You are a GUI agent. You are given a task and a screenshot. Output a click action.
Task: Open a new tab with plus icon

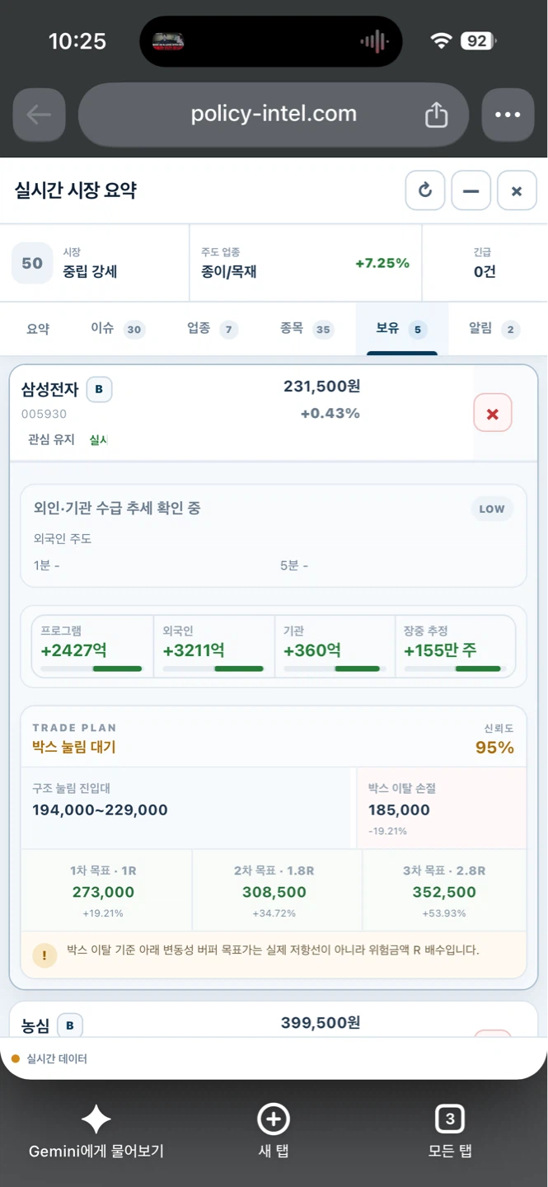(x=274, y=1119)
